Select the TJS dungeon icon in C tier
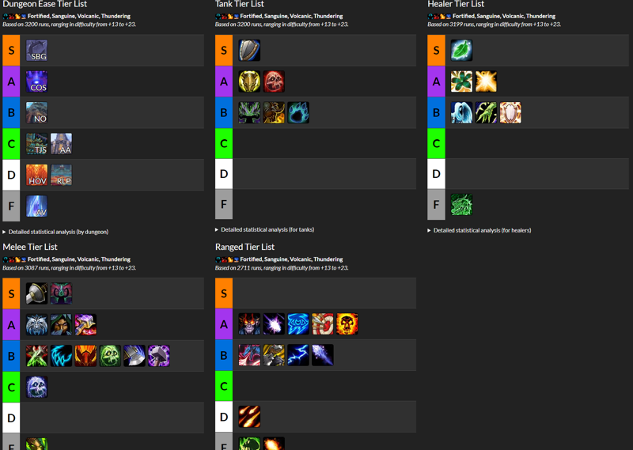633x450 pixels. pos(36,144)
